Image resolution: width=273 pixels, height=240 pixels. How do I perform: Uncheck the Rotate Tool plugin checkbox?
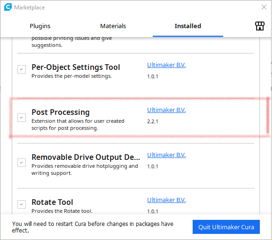point(22,204)
